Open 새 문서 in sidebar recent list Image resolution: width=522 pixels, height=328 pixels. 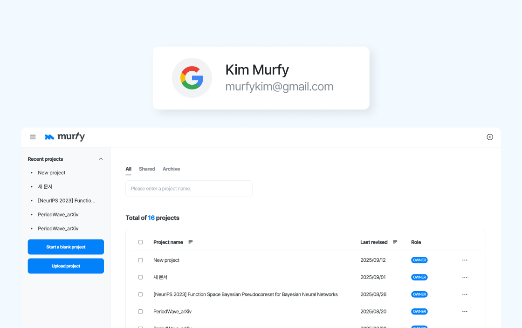click(x=45, y=187)
